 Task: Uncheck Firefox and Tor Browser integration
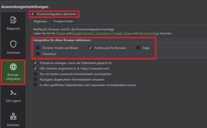[90, 48]
